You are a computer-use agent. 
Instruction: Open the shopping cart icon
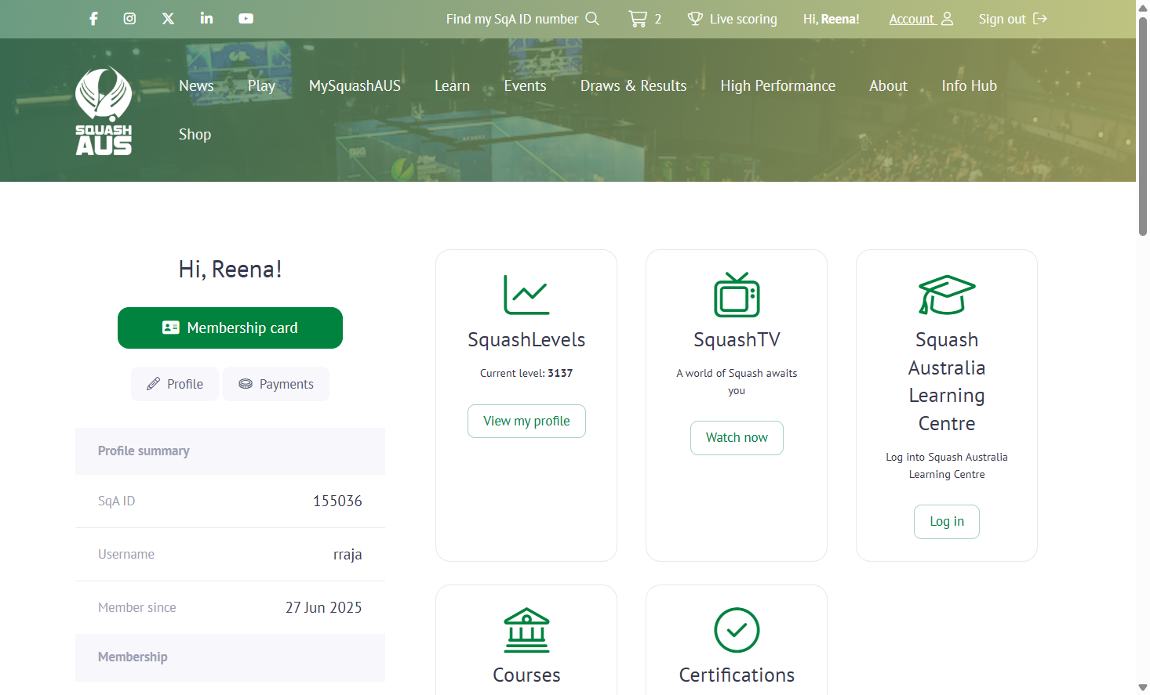coord(638,19)
